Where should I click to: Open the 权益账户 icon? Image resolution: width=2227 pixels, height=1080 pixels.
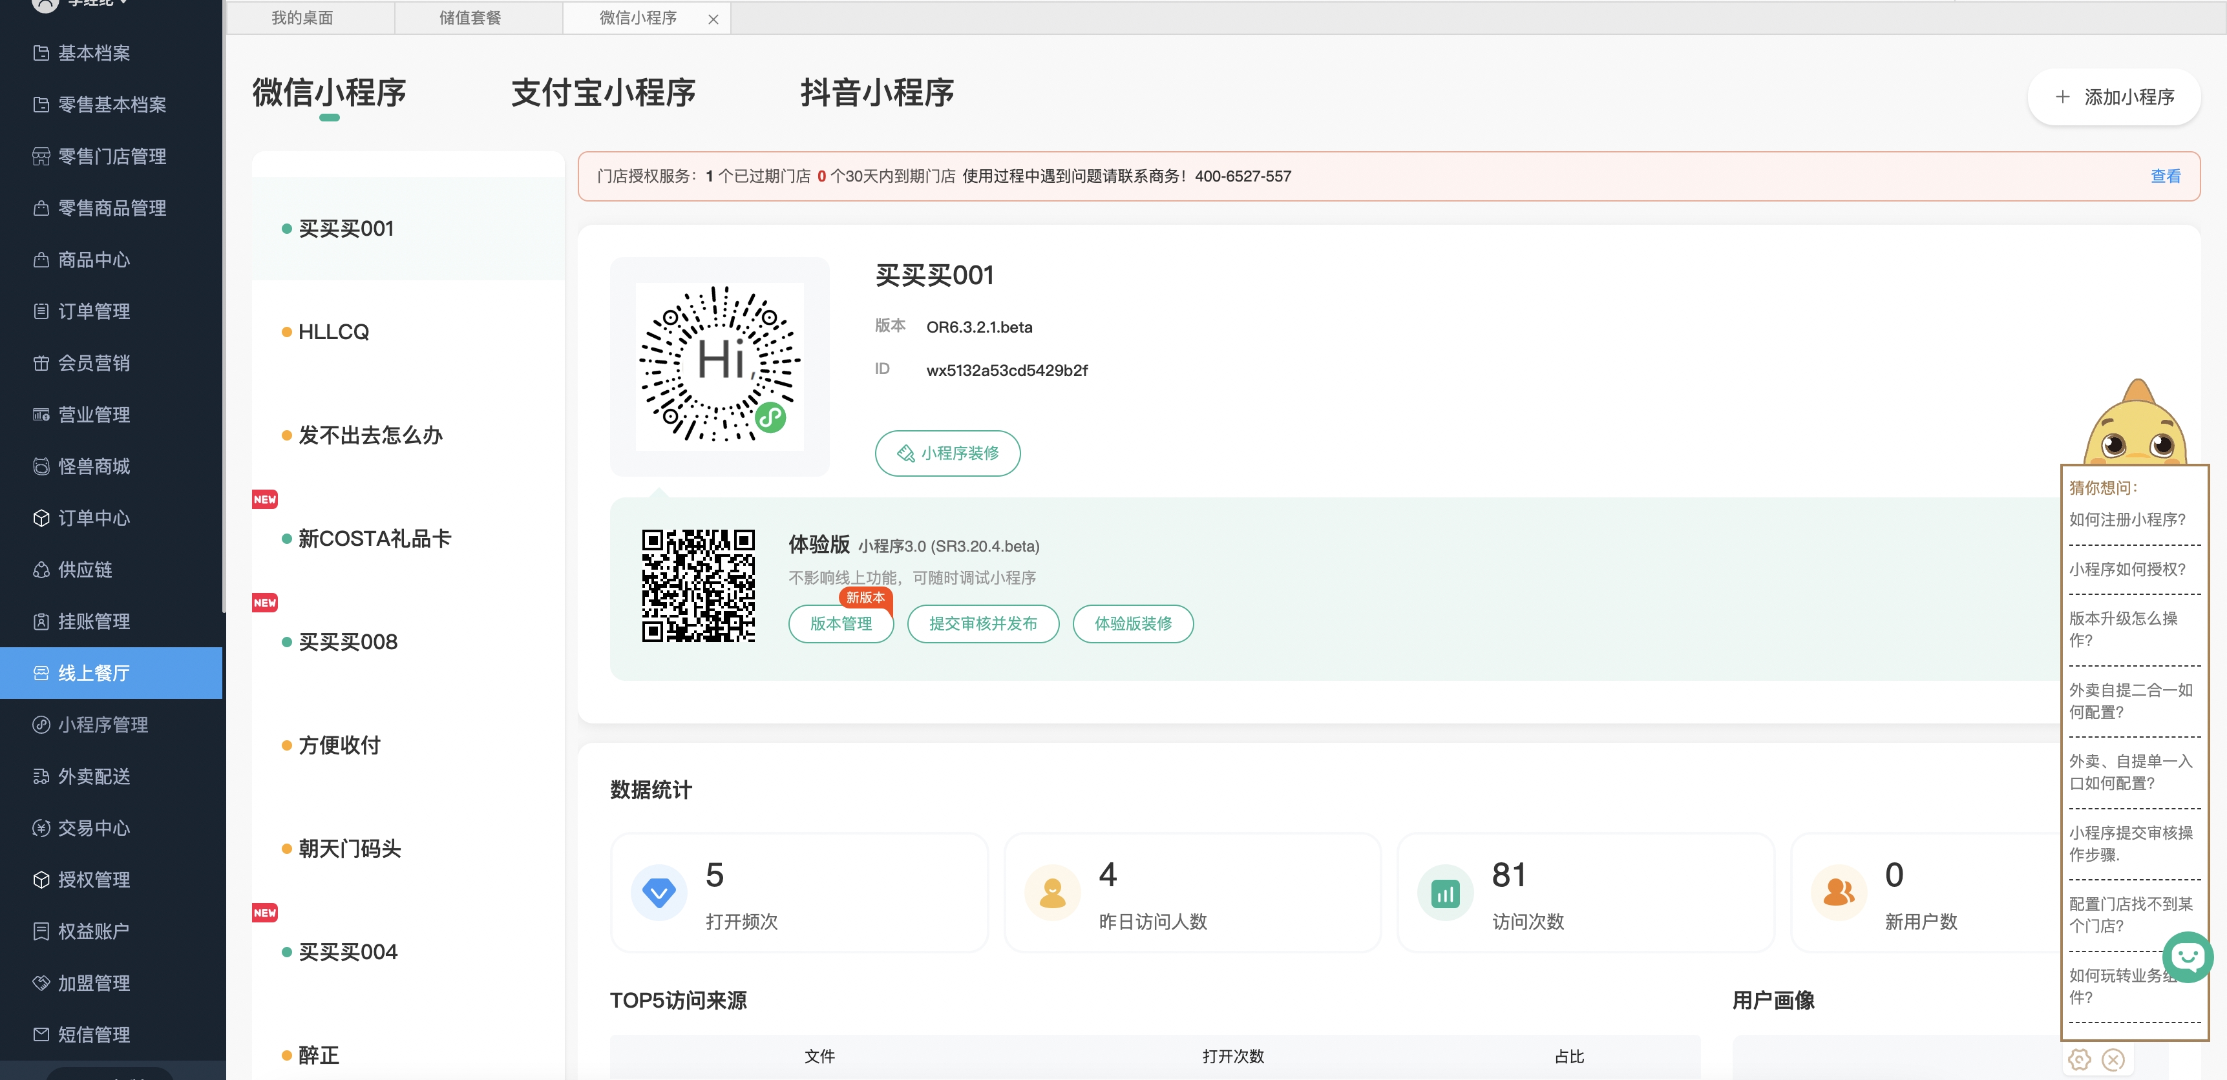click(41, 931)
